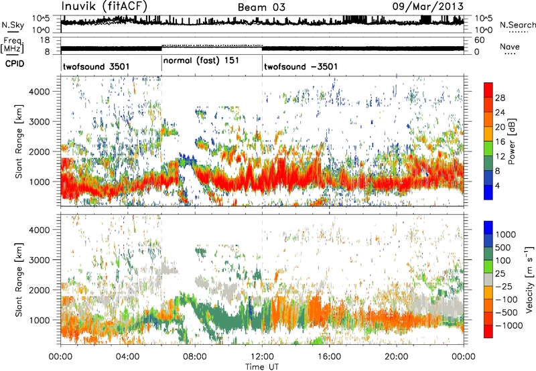
Task: Click the 'Beam 03' heading
Action: pyautogui.click(x=261, y=7)
